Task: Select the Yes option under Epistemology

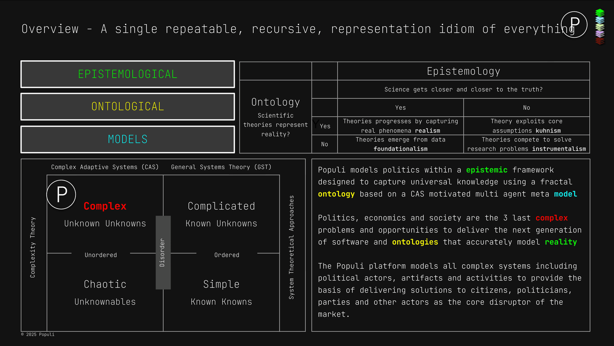Action: tap(400, 108)
